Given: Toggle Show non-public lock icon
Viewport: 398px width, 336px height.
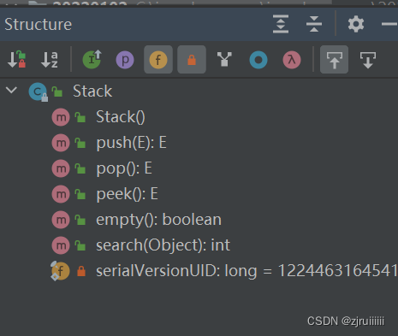Looking at the screenshot, I should point(192,60).
